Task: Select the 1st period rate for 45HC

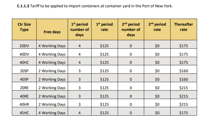Action: coord(104,113)
